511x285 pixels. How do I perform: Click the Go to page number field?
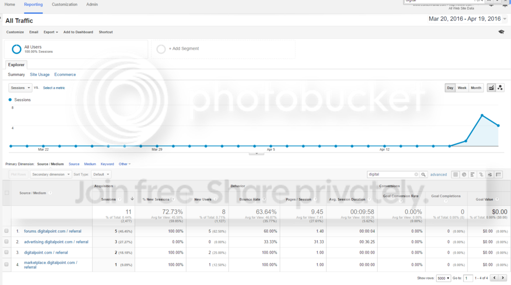pos(468,278)
